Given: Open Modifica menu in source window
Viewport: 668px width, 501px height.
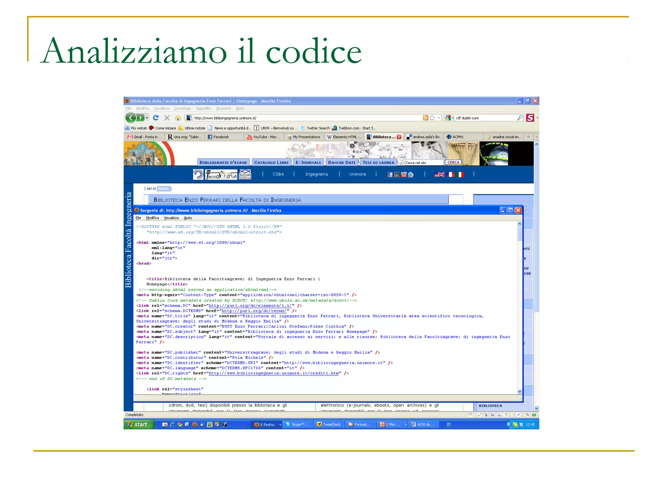Looking at the screenshot, I should (152, 218).
